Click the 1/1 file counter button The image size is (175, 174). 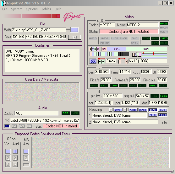tap(74, 37)
